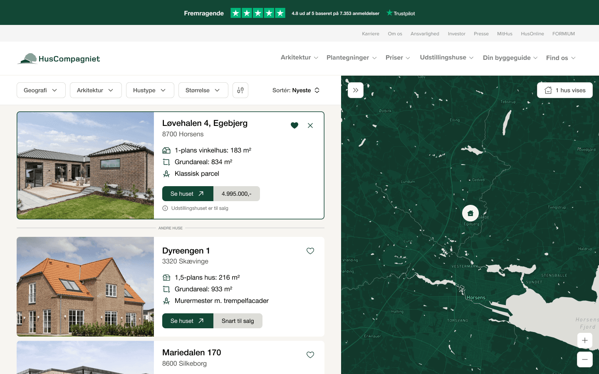Click the 8700 Horsens address text
The height and width of the screenshot is (374, 599).
tap(183, 134)
